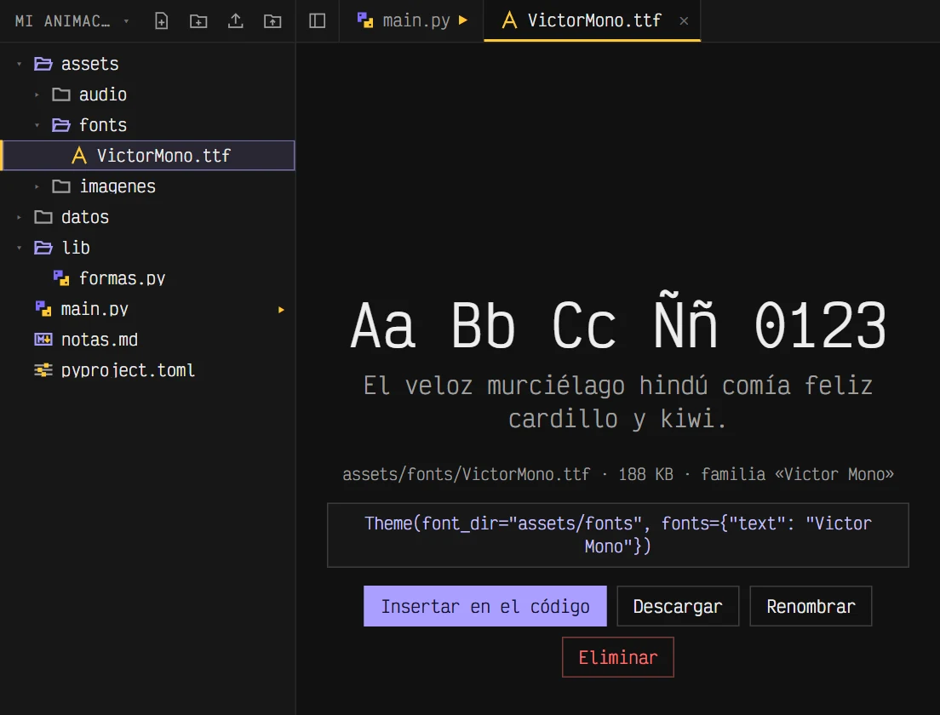Select the datos folder label
Viewport: 940px width, 715px height.
pos(84,217)
